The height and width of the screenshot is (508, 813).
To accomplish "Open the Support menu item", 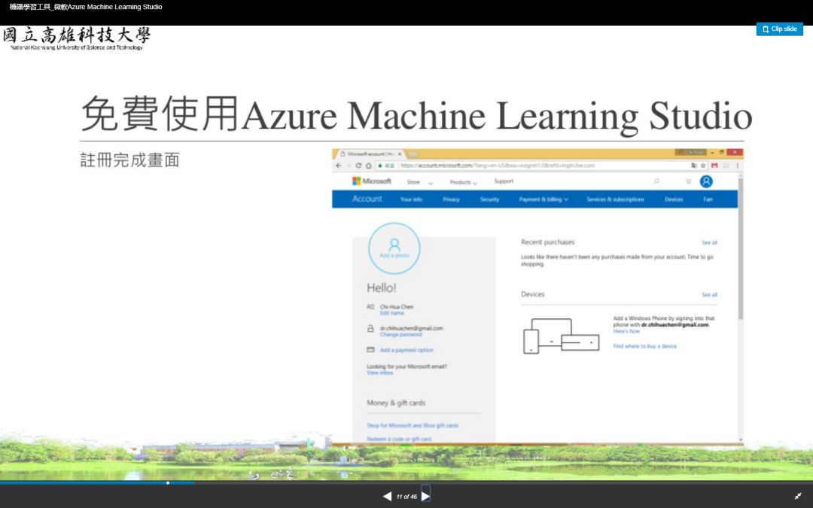I will click(504, 181).
